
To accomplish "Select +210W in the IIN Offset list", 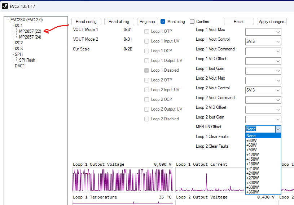I will [263, 169].
